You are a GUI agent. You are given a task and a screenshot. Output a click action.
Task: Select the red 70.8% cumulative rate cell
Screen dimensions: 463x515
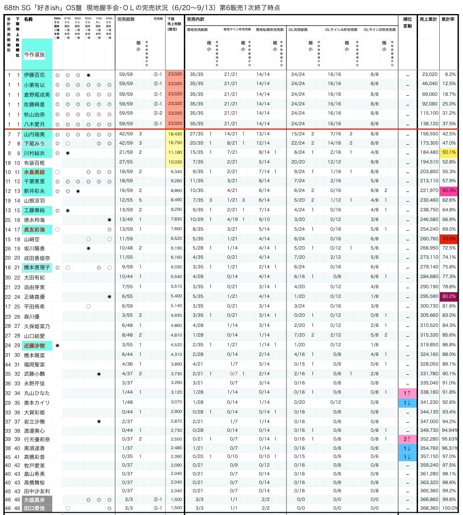449,239
